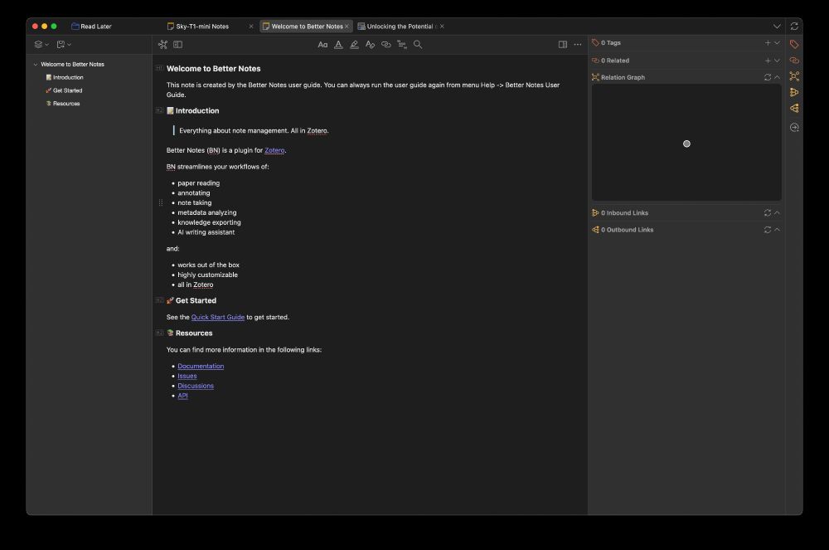Jump to Inbound Links via side nav icon
The height and width of the screenshot is (550, 829).
click(794, 92)
